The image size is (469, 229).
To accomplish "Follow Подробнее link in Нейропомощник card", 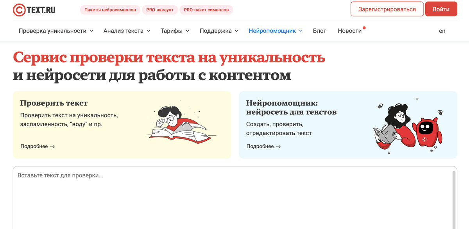I will click(264, 147).
